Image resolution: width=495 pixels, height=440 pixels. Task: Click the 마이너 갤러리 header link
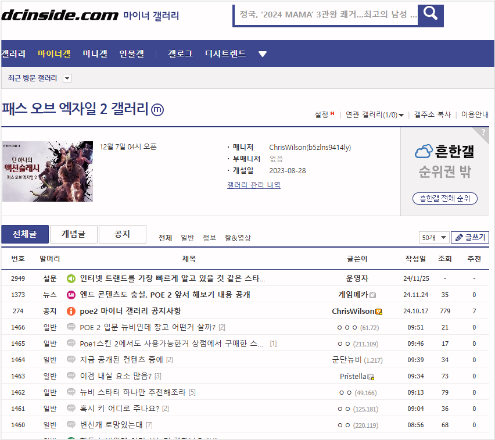tap(151, 16)
